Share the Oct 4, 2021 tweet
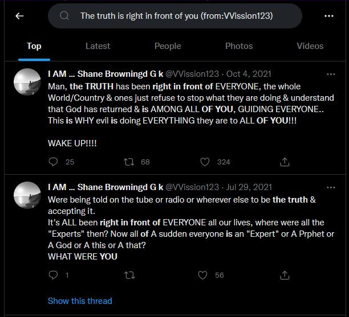Screen dimensions: 349x317 tap(285, 162)
